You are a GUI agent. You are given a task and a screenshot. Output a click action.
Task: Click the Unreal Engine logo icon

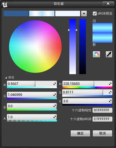[4, 4]
